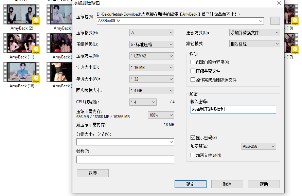Expand the CPU 线程数 dropdown

[143, 102]
